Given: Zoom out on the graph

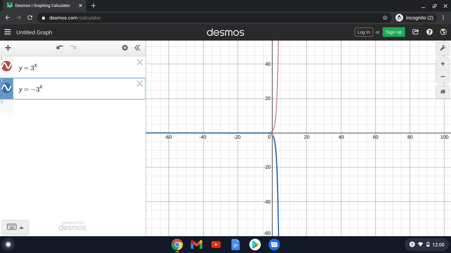Looking at the screenshot, I should point(443,76).
